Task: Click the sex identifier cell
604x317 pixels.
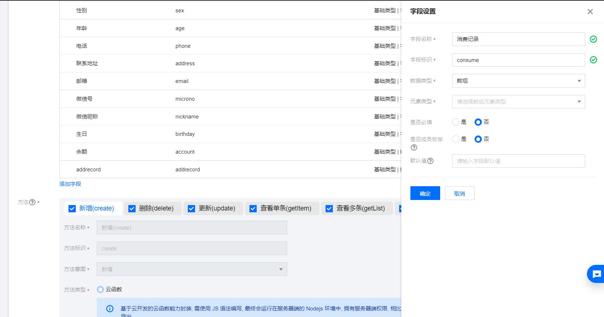Action: (180, 11)
